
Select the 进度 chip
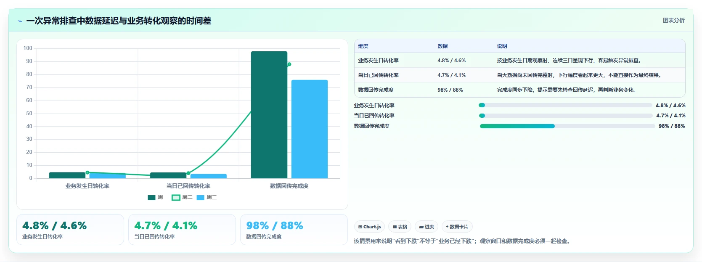click(x=426, y=227)
